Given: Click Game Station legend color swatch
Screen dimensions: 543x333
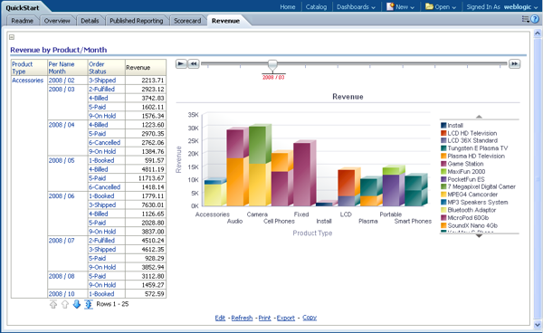Looking at the screenshot, I should tap(443, 164).
